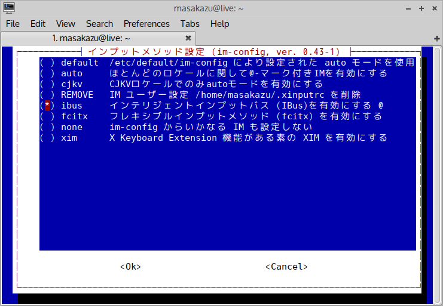Viewport: 443px width, 306px height.
Task: Select the auto radio option
Action: [47, 73]
